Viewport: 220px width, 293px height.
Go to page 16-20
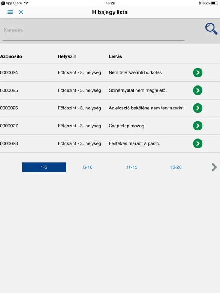[x=176, y=167]
